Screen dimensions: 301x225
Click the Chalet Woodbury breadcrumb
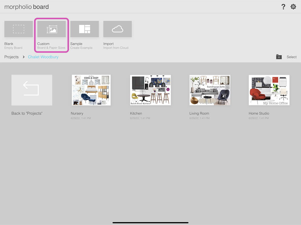coord(43,57)
